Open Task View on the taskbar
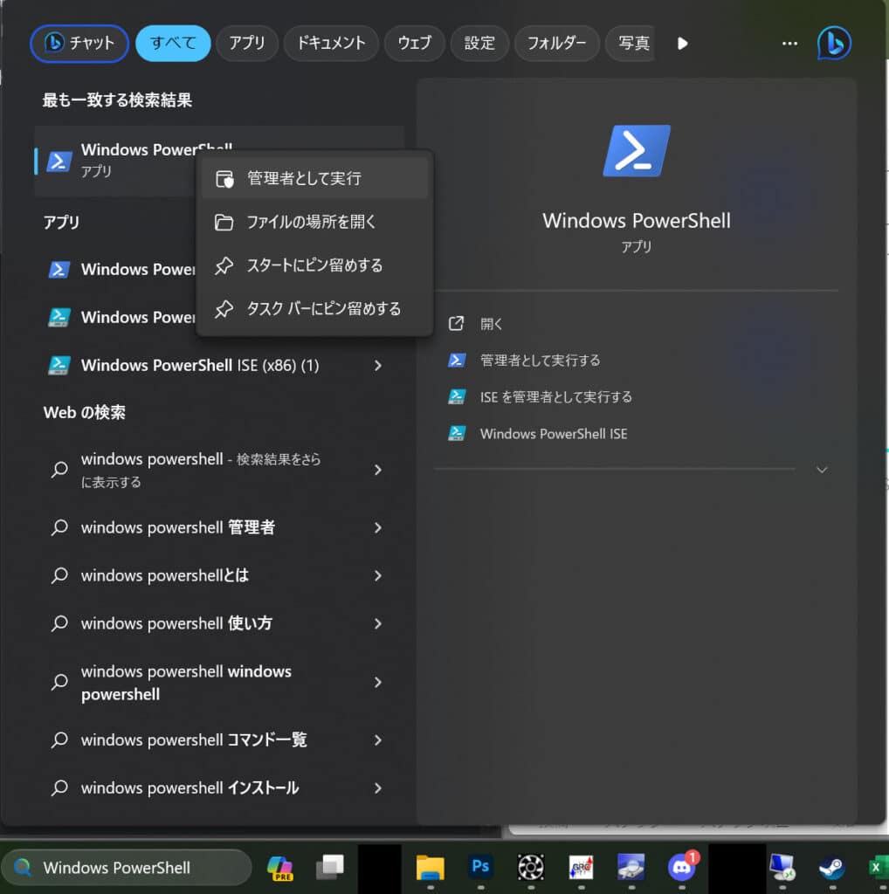 [x=330, y=868]
